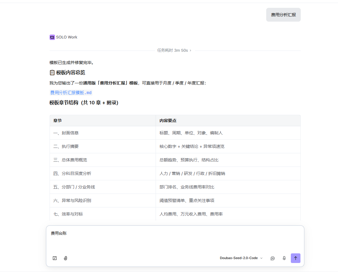Open the voice chat waveform icon

pos(273,258)
